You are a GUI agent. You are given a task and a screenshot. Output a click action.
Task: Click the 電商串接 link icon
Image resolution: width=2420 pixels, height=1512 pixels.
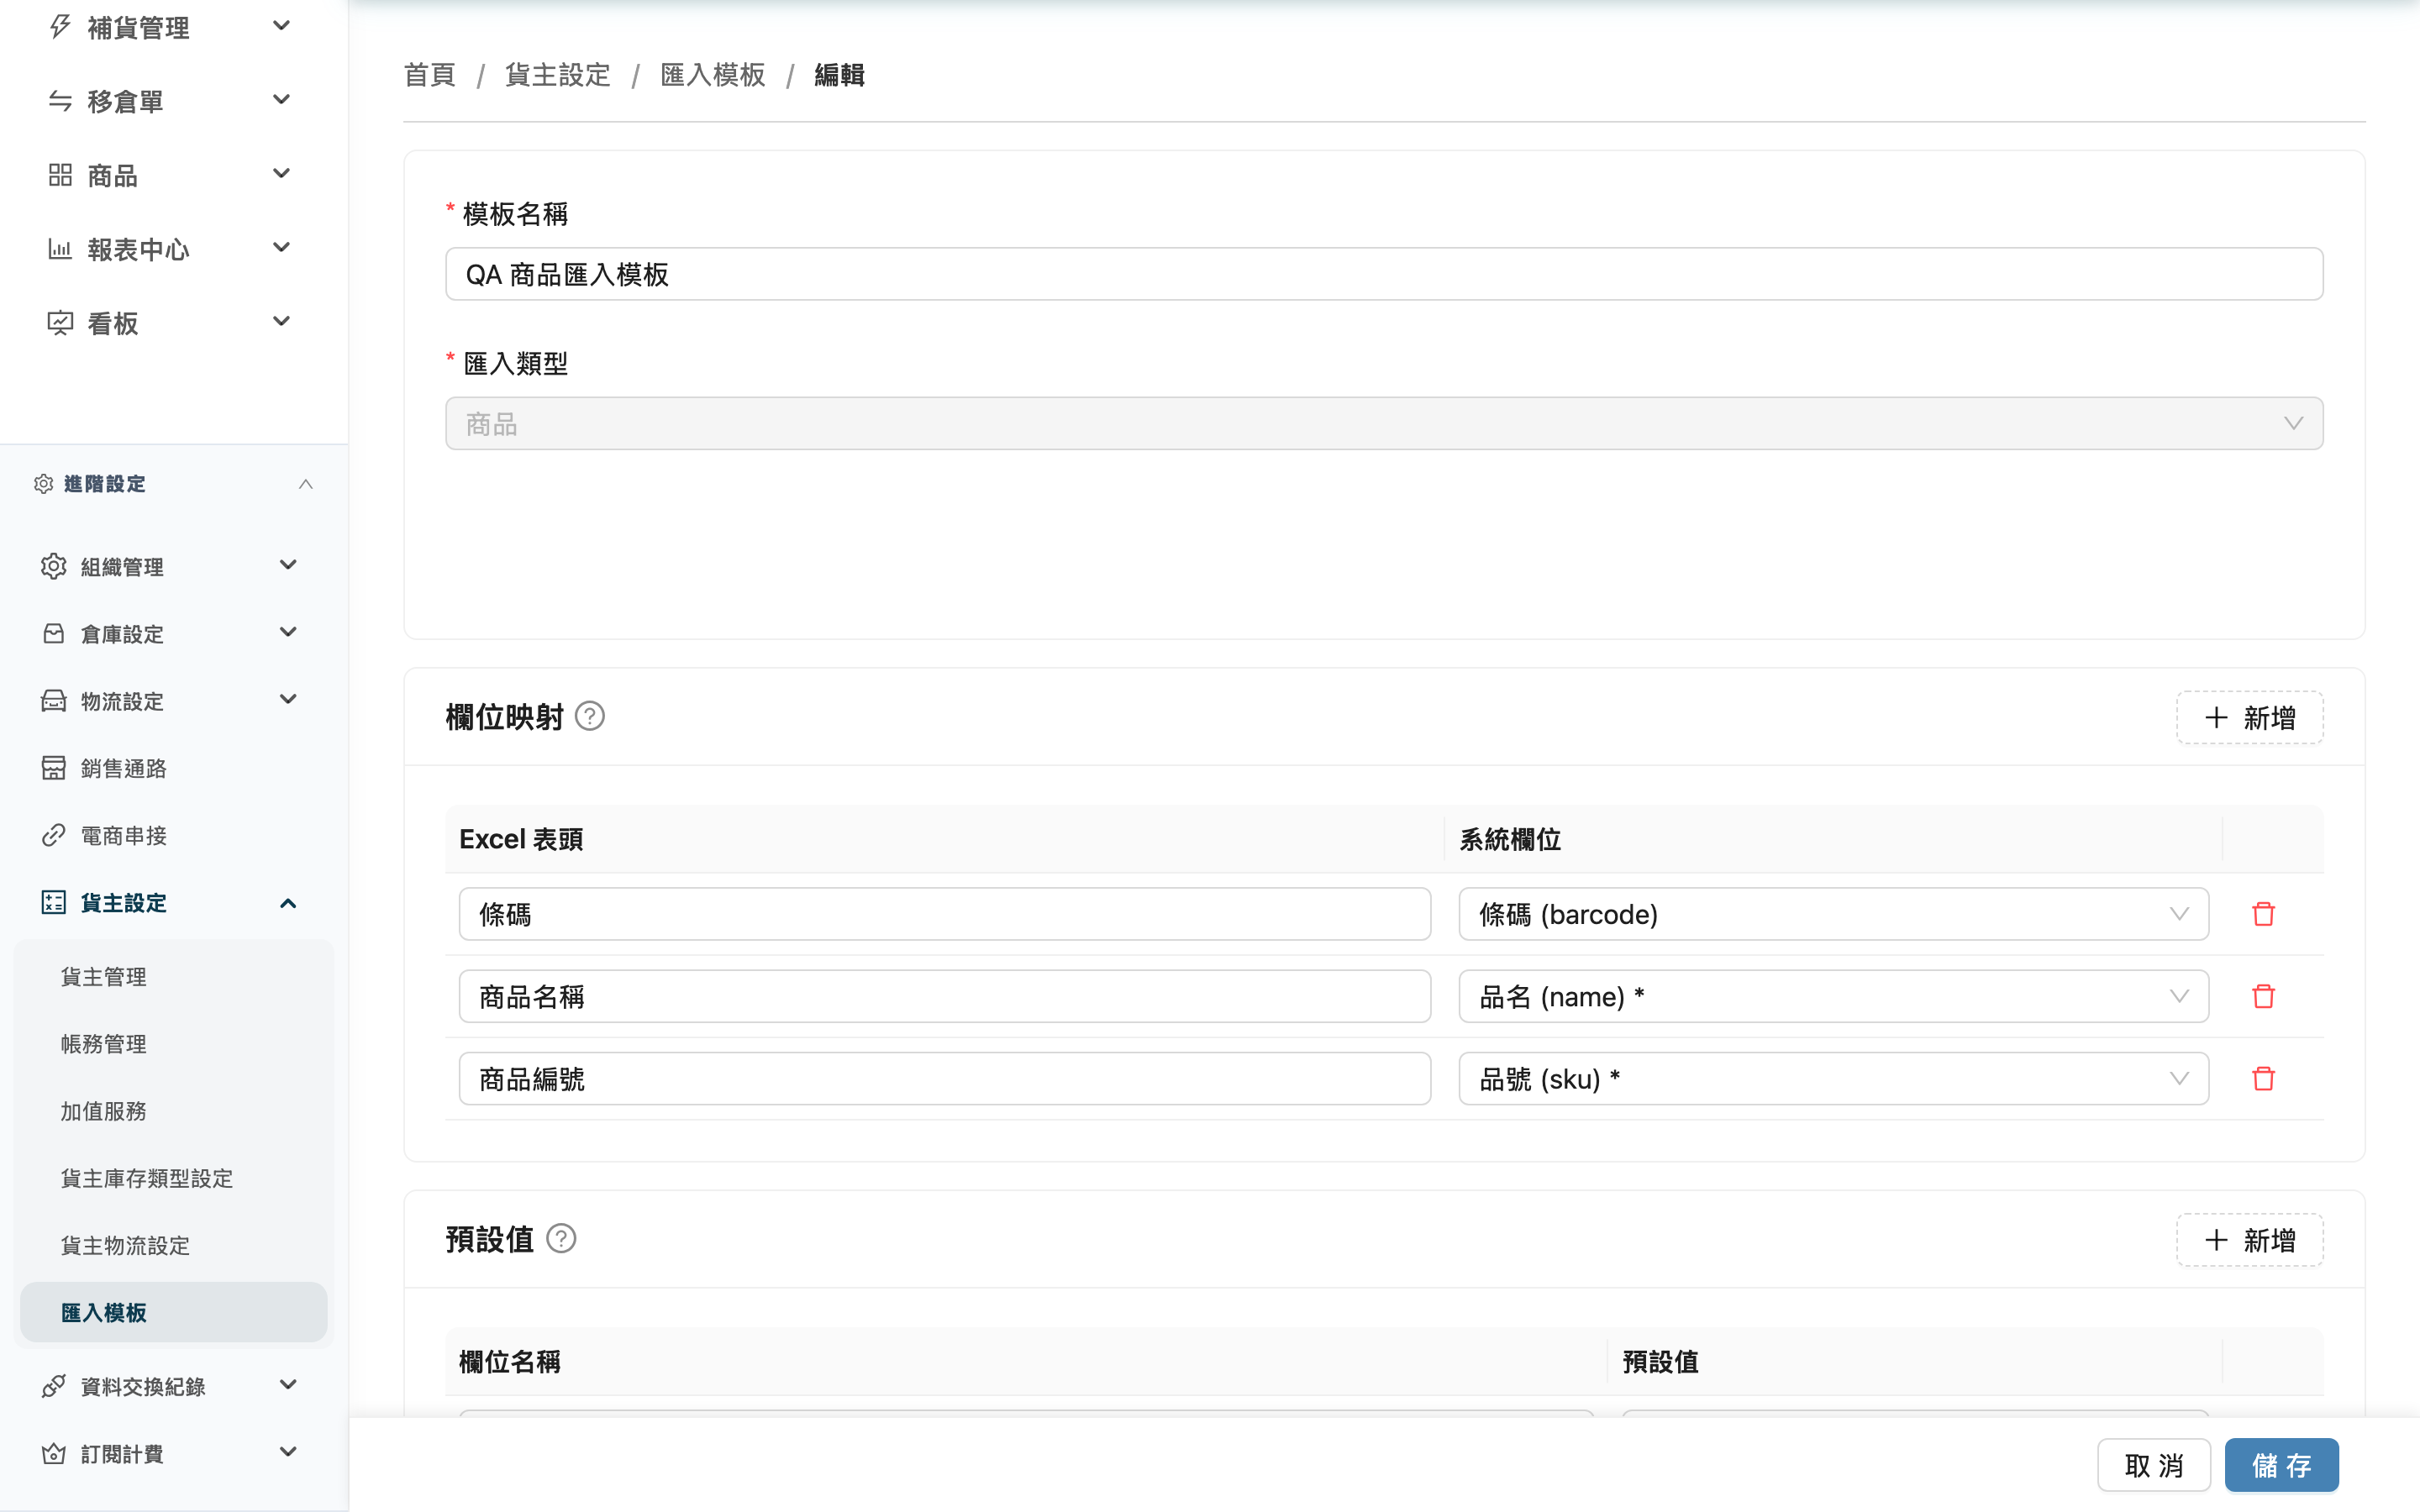[54, 835]
